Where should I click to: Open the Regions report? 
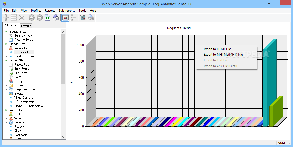pyautogui.click(x=19, y=127)
